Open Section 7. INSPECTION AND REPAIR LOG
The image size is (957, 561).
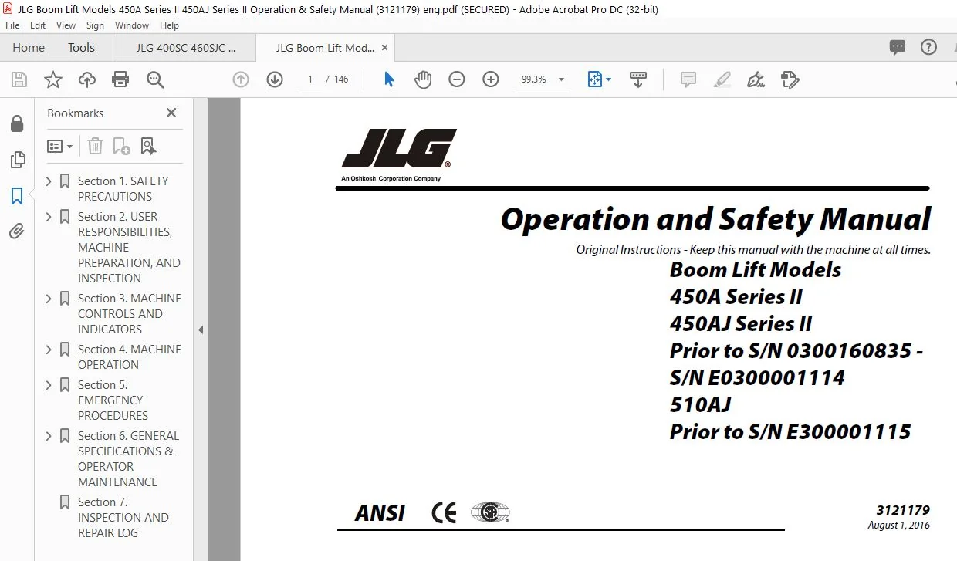tap(123, 518)
